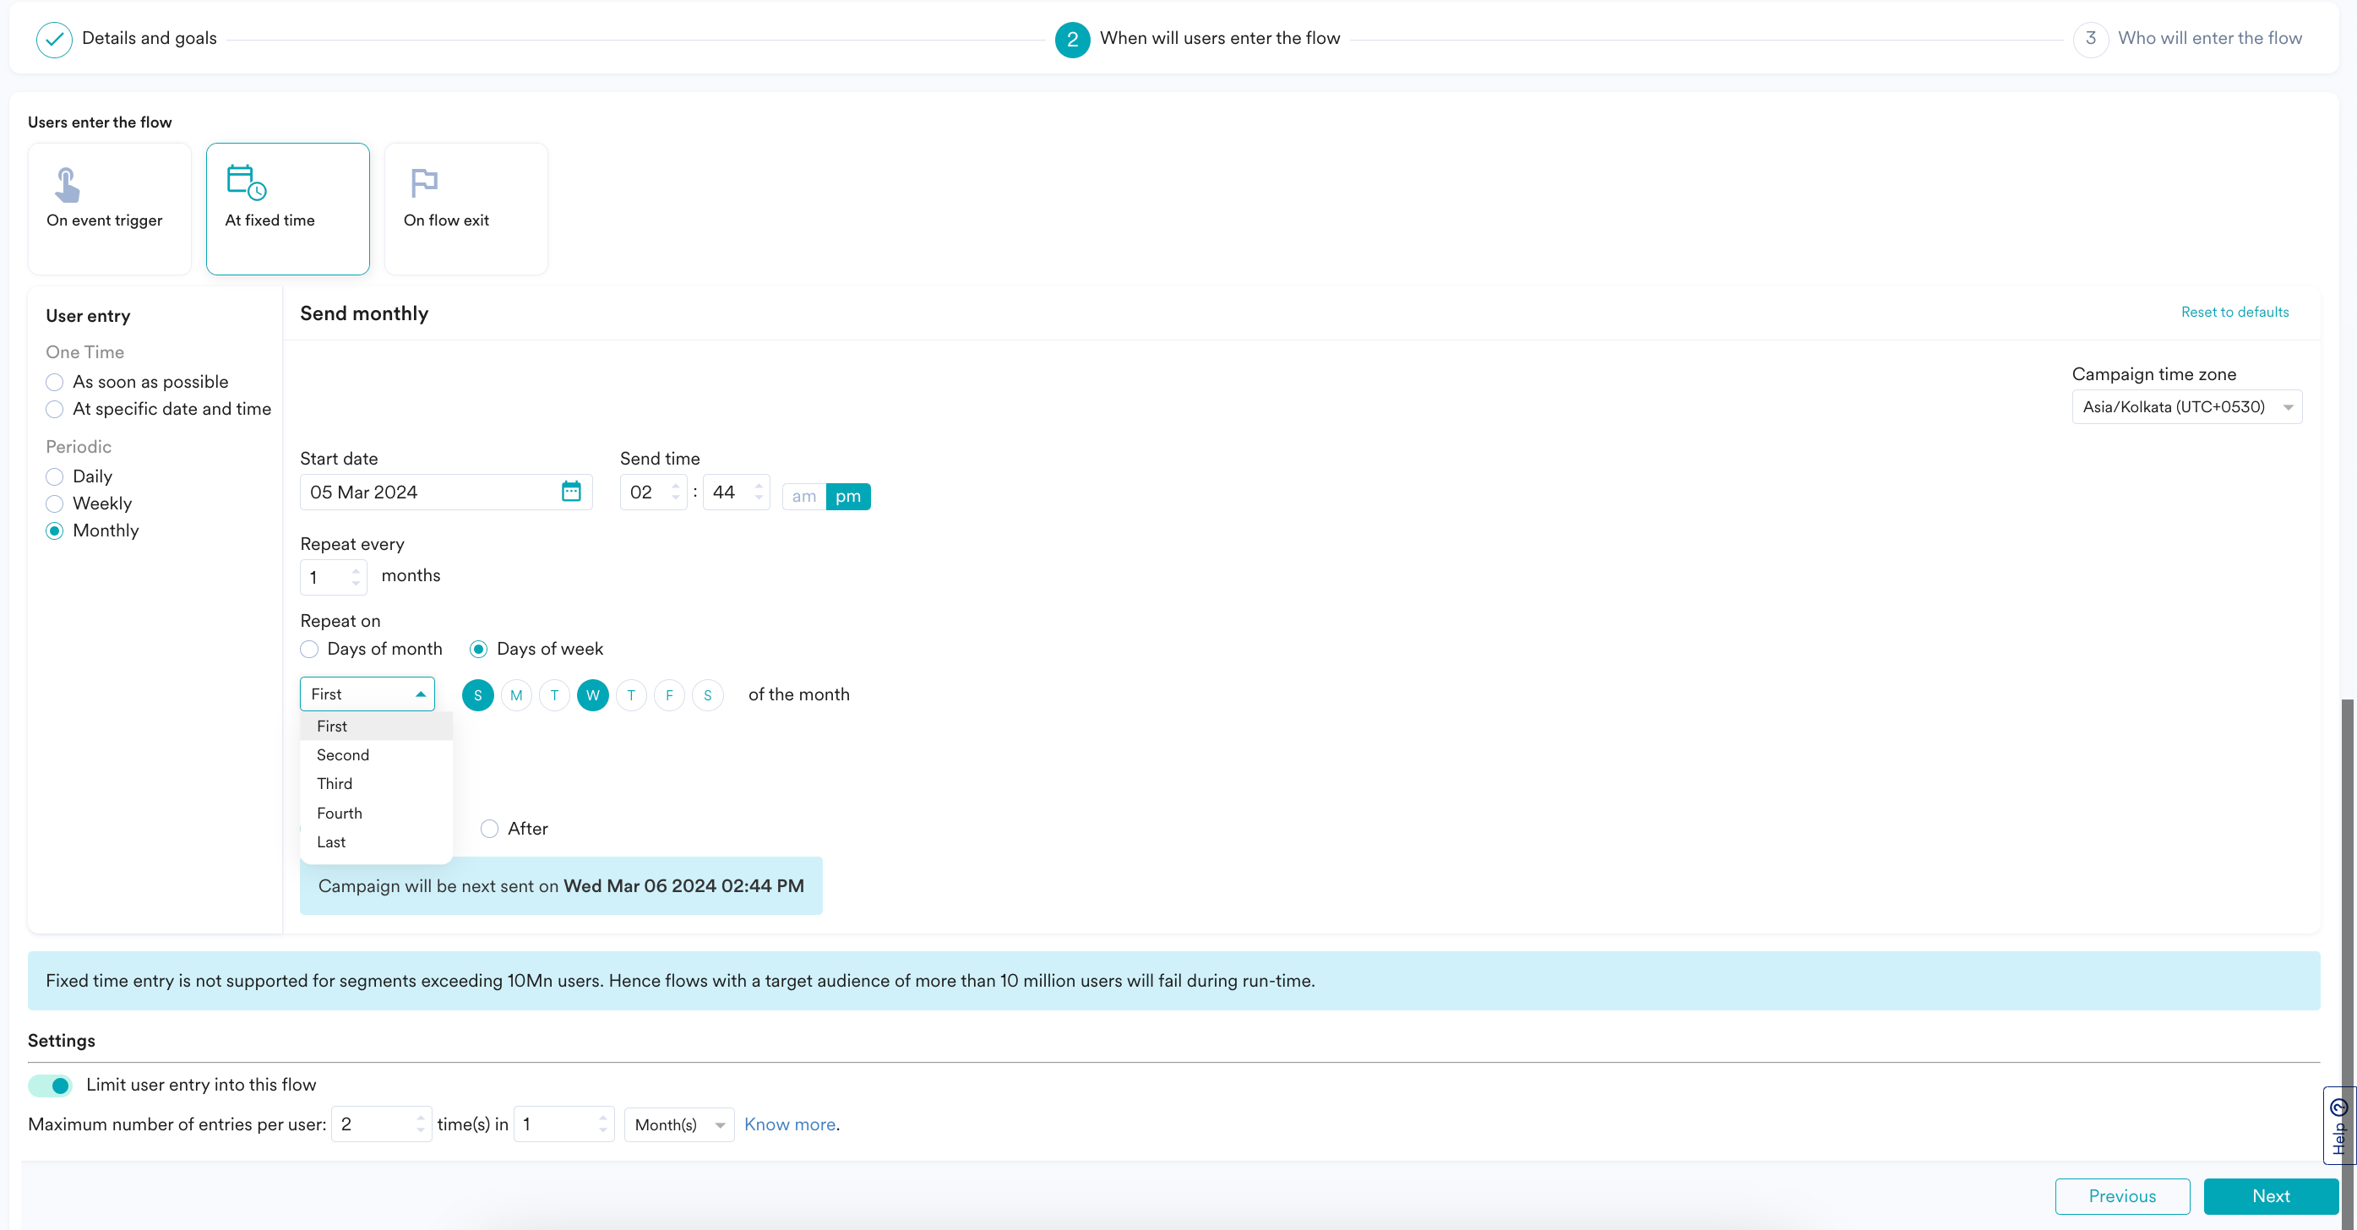Toggle Limit user entry into this flow
The height and width of the screenshot is (1230, 2357).
coord(51,1086)
